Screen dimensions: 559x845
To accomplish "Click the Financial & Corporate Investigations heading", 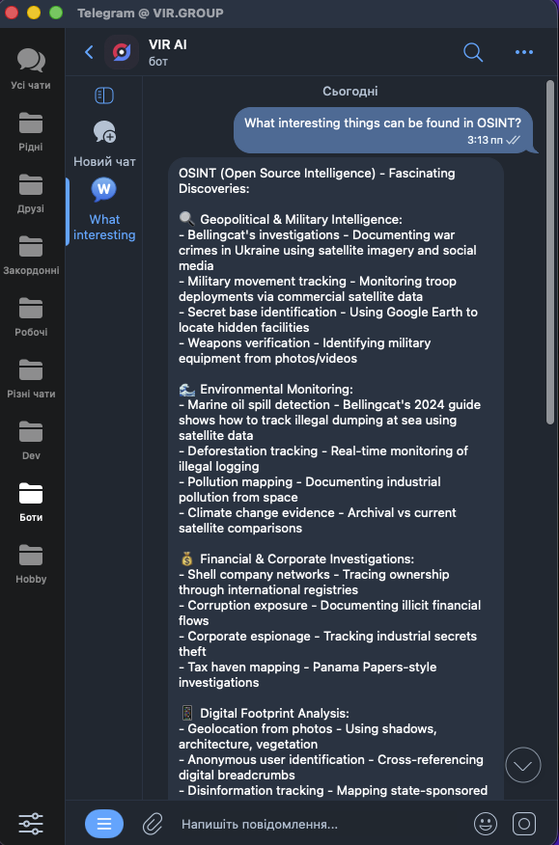I will point(306,559).
